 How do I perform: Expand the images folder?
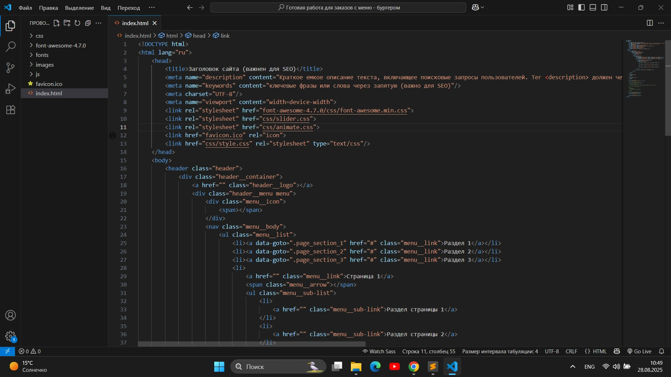pos(44,65)
